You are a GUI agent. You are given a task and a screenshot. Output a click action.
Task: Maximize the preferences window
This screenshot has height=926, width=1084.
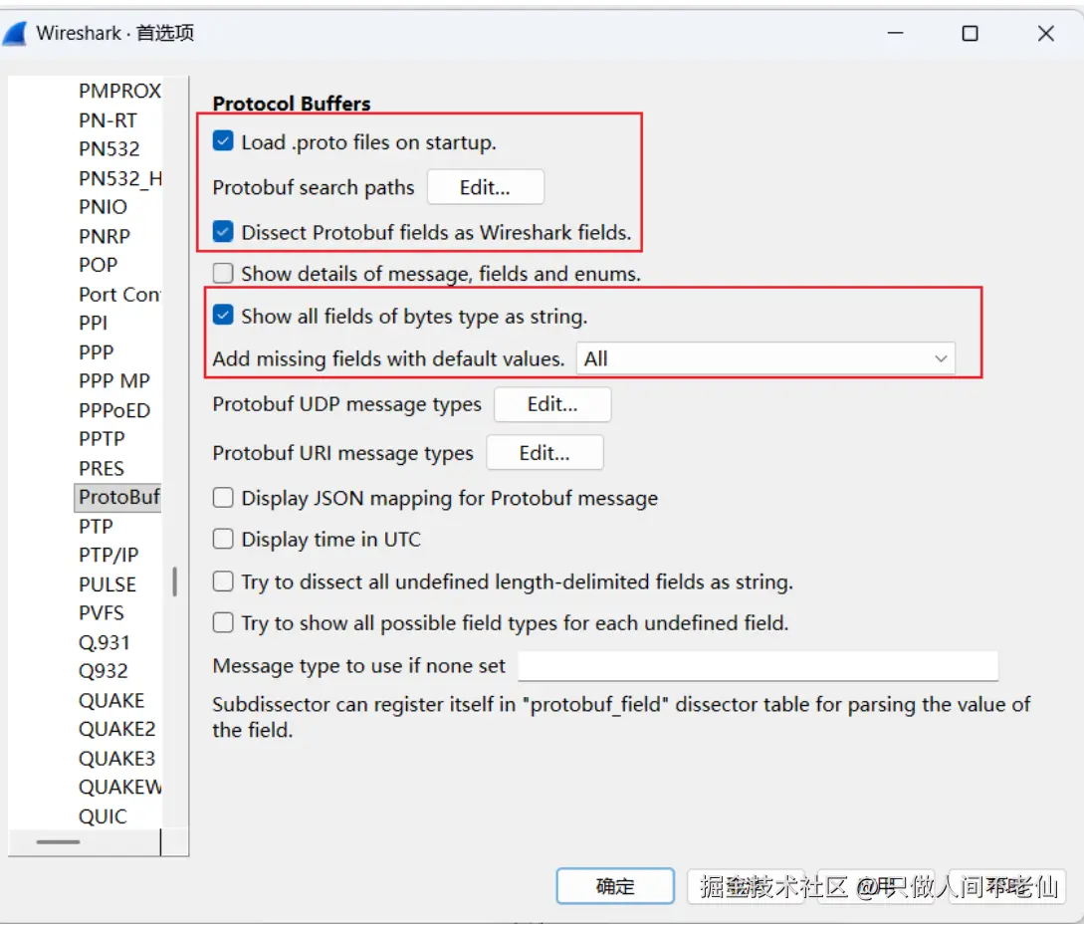point(970,33)
